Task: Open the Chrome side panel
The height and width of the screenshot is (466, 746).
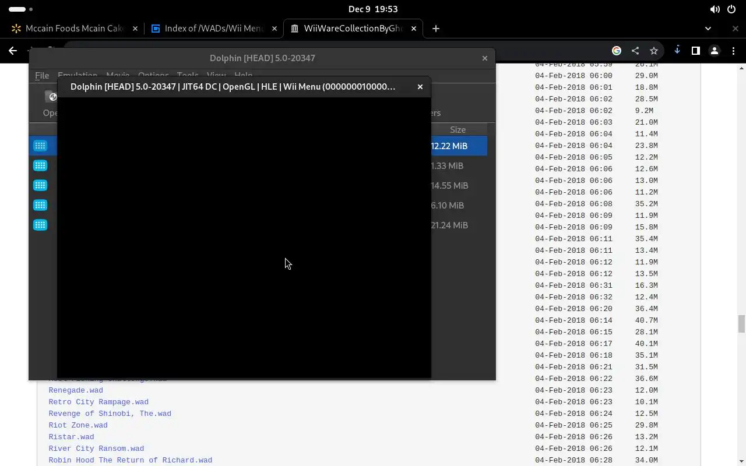Action: point(696,51)
